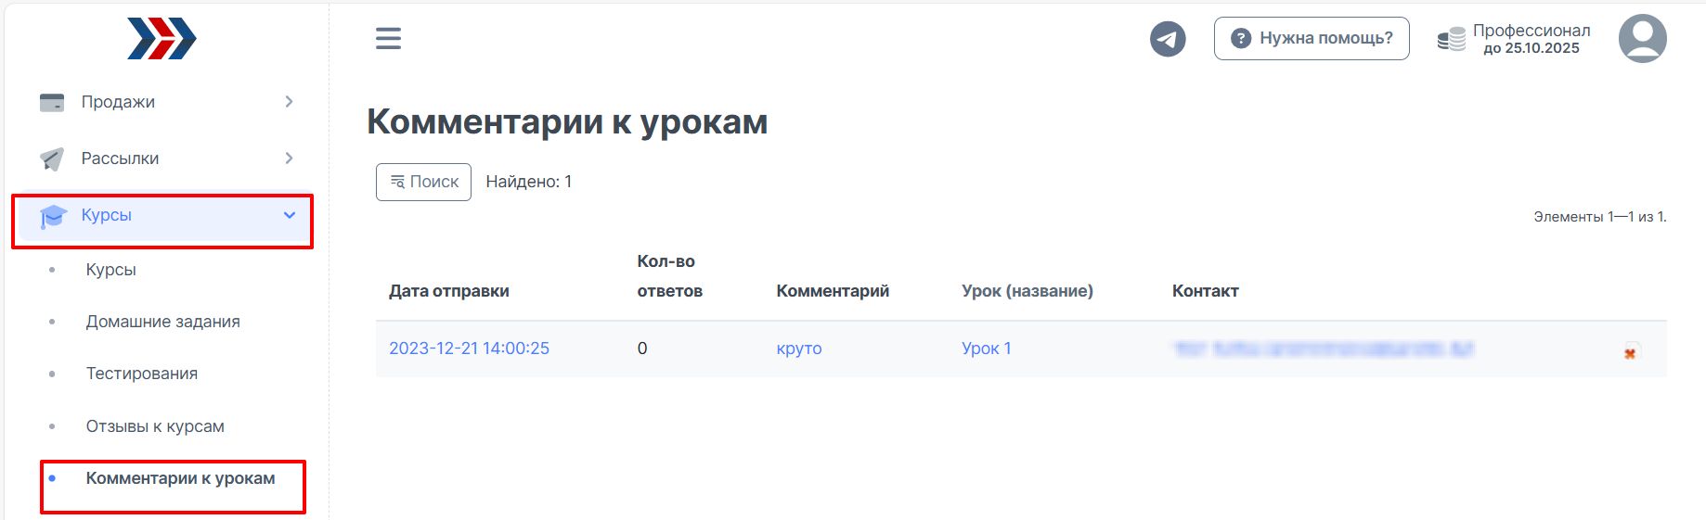Open the comment dated 2023-12-21 14:00:25
1706x520 pixels.
click(469, 349)
